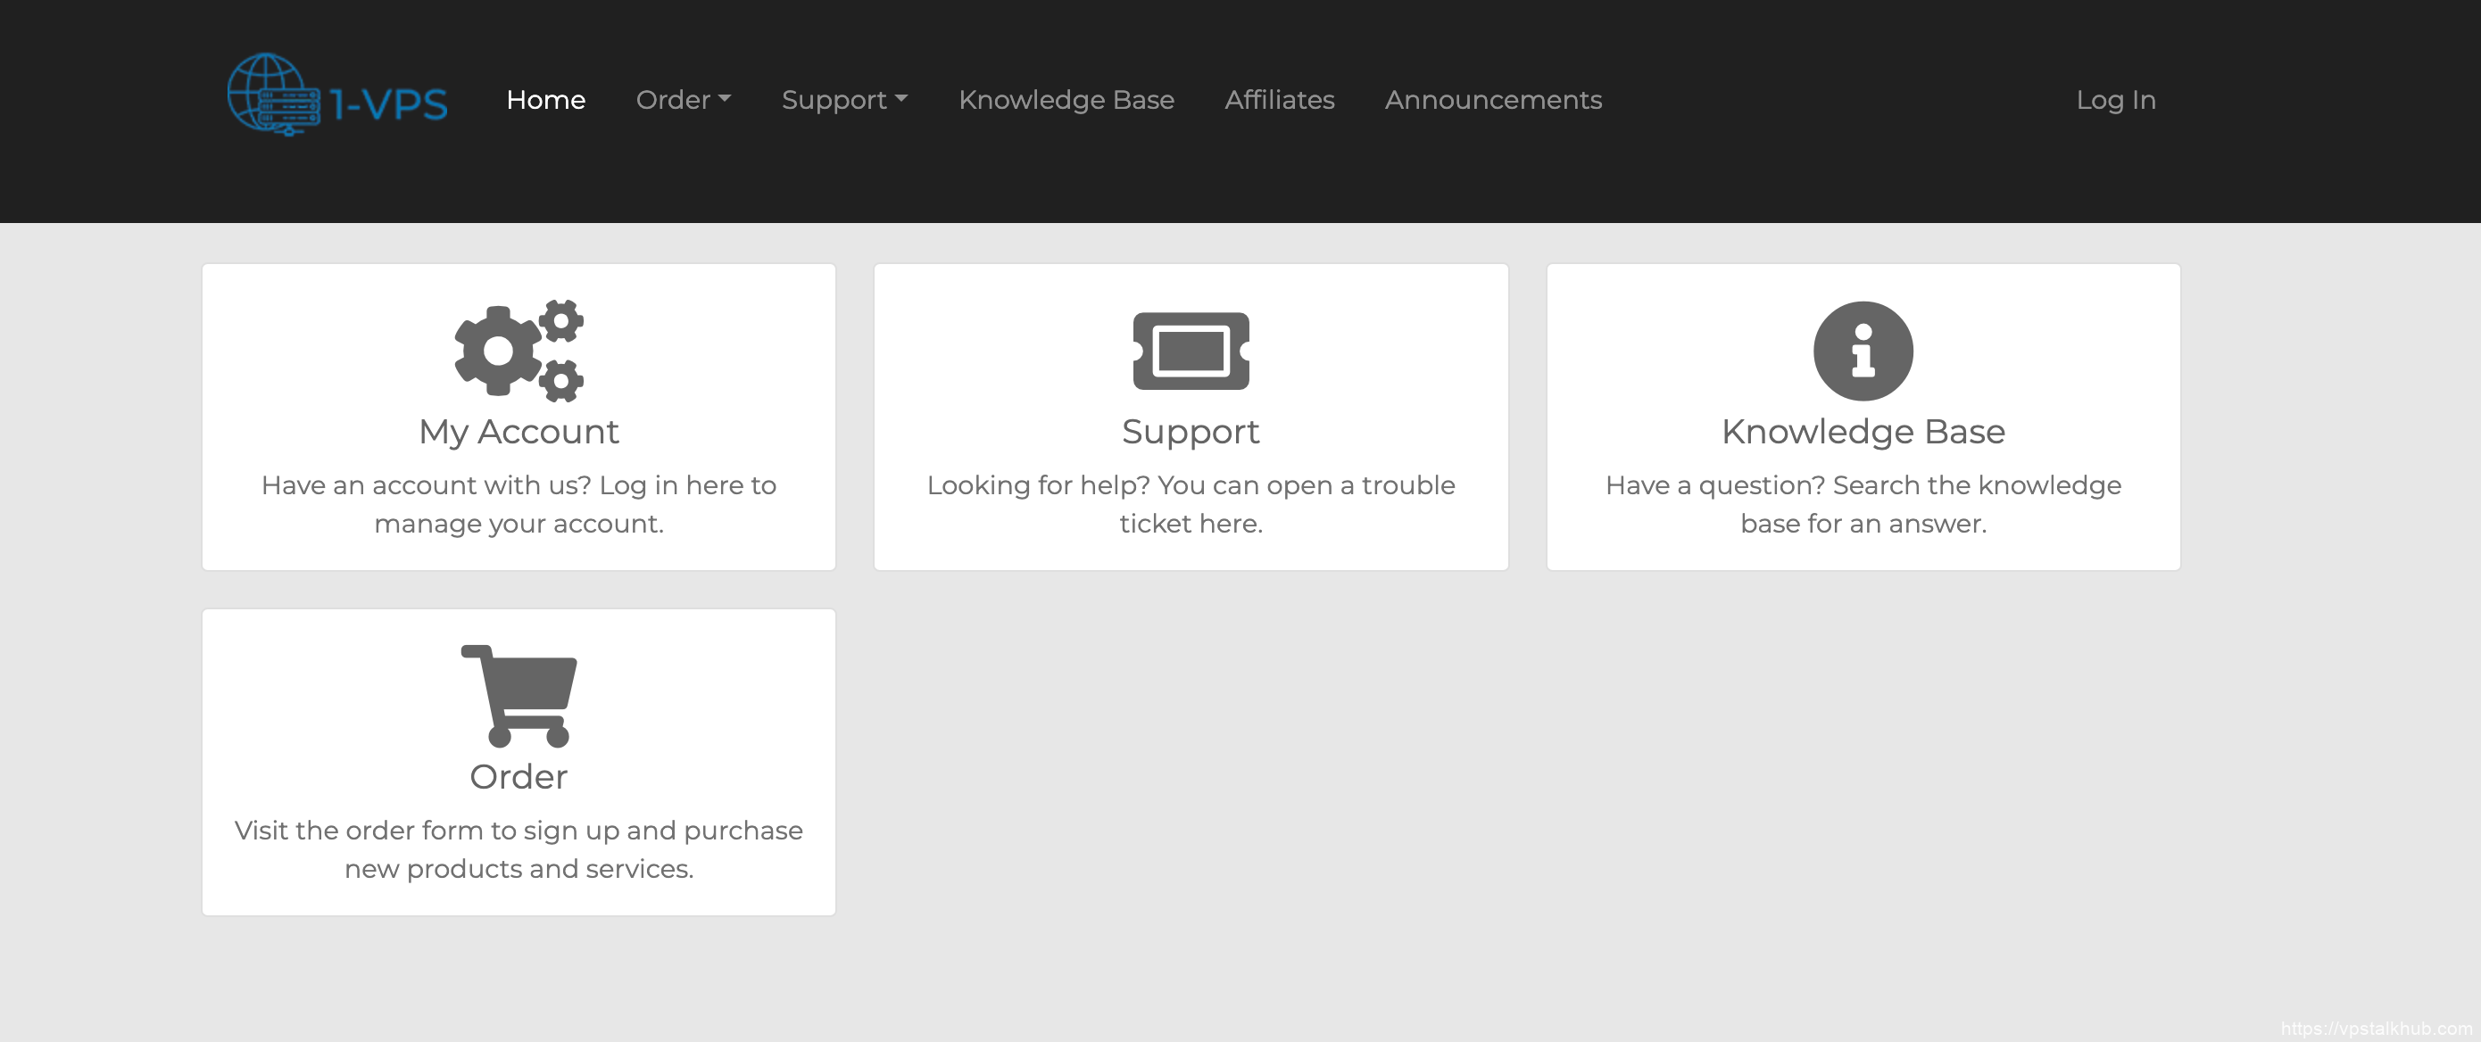Image resolution: width=2481 pixels, height=1042 pixels.
Task: Open the Affiliates page
Action: point(1279,99)
